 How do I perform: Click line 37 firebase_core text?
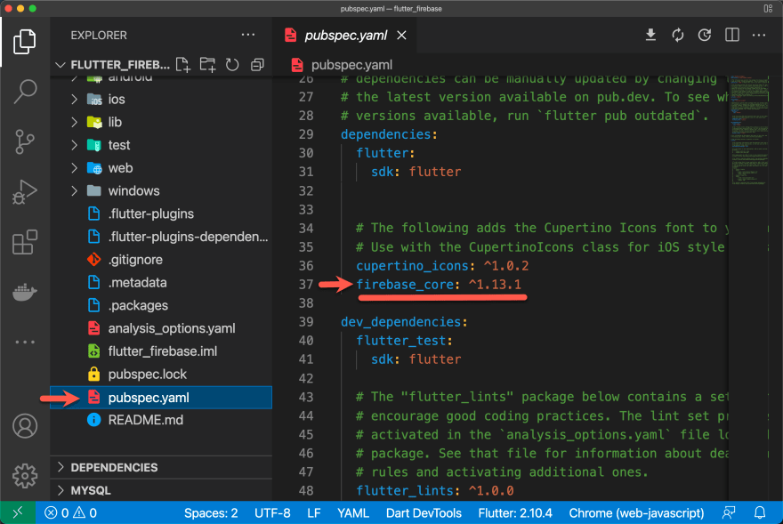click(x=439, y=285)
